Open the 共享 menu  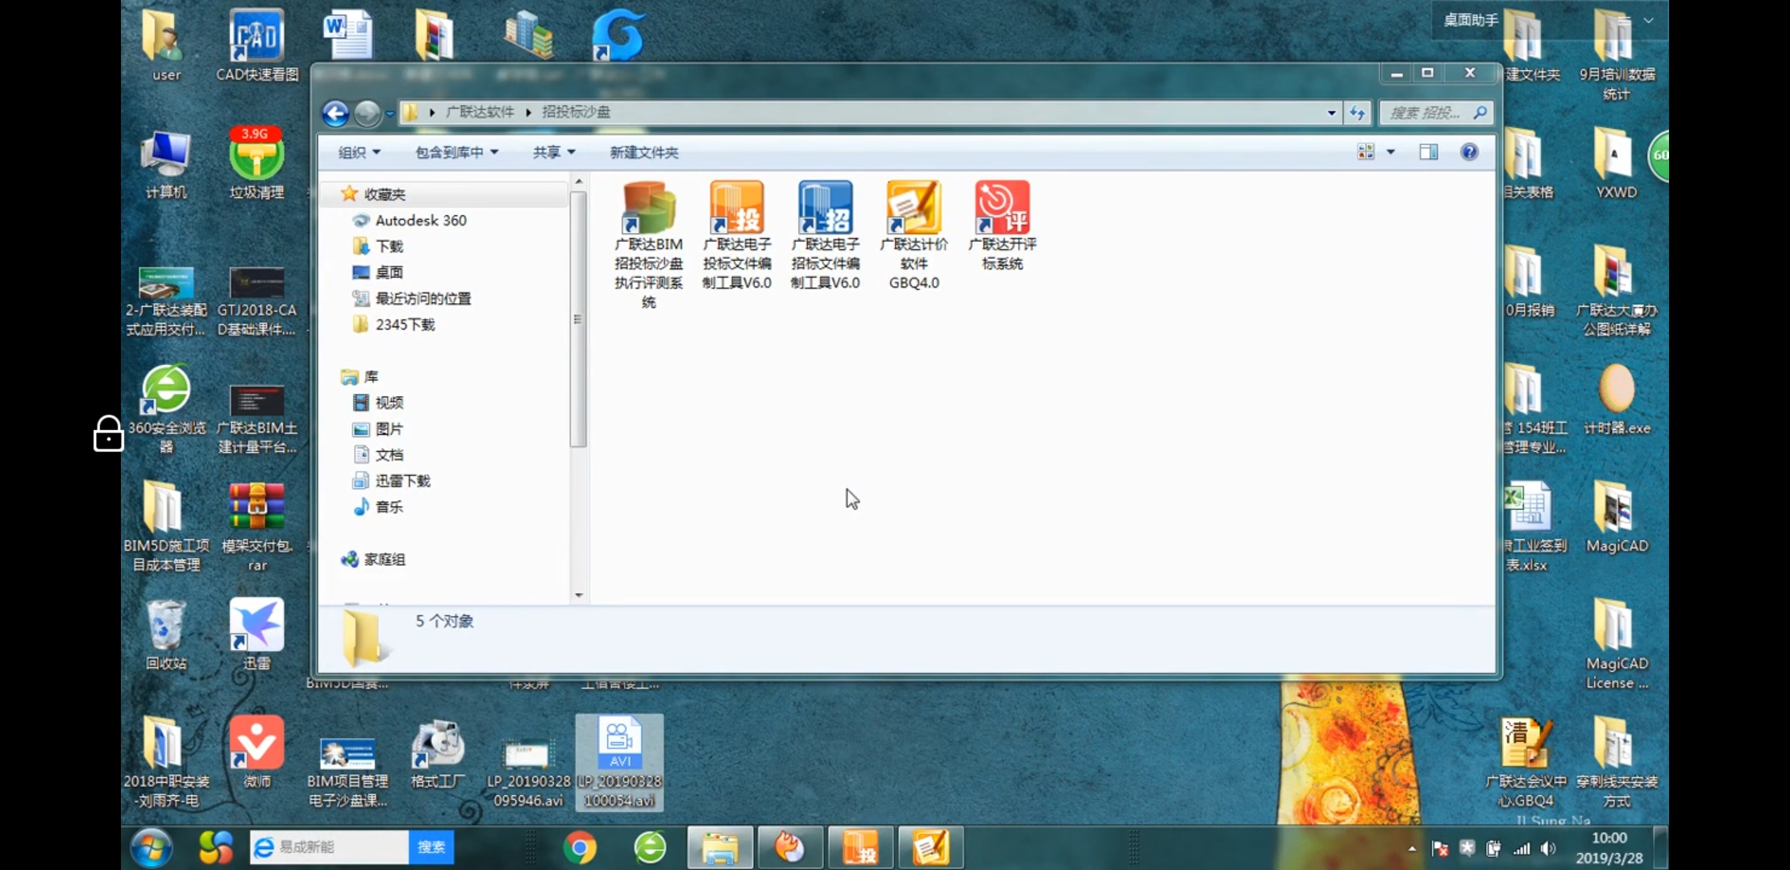(554, 152)
